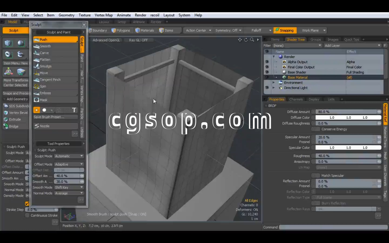Viewport: 389px width, 243px height.
Task: Choose the Mask tool
Action: point(55,100)
